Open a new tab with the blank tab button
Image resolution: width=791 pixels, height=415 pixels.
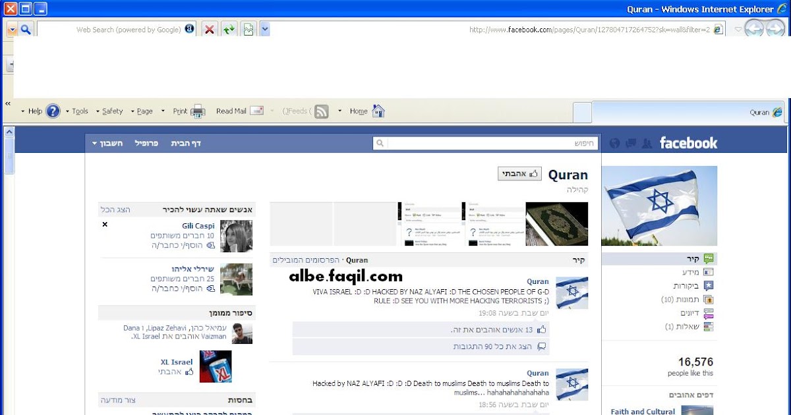(582, 113)
